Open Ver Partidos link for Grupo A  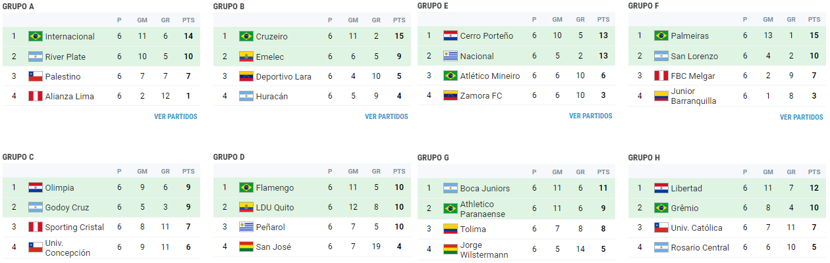175,117
